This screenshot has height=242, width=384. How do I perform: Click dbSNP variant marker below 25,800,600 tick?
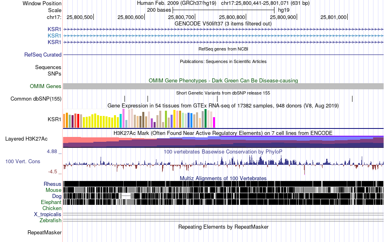tap(148, 99)
